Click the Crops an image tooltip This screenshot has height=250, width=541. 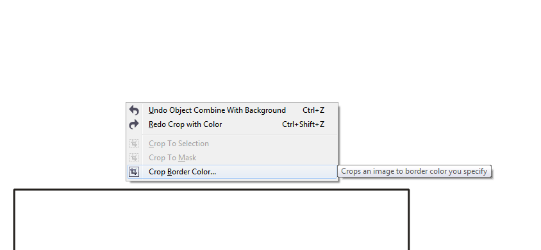[414, 171]
